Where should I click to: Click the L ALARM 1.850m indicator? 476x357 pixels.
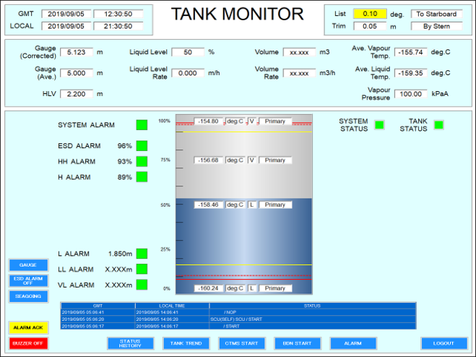(142, 254)
